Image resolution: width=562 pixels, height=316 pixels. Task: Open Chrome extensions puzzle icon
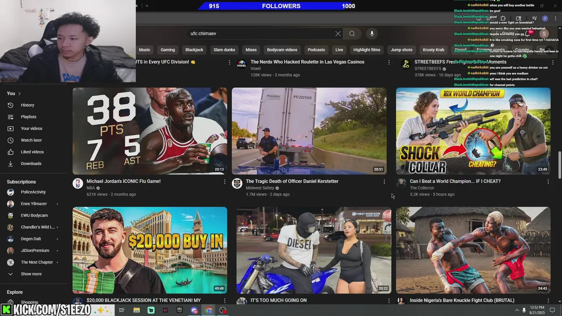pos(503,18)
